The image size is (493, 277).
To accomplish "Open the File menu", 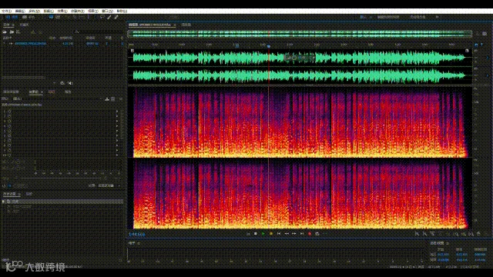I will tap(6, 11).
